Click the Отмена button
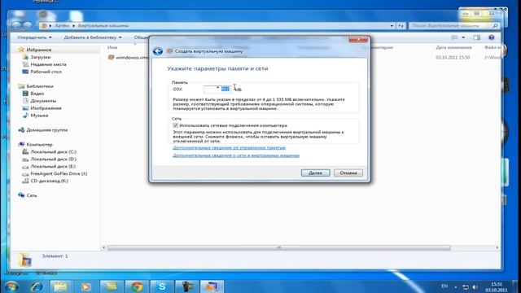Screen dimensions: 521x293 click(x=348, y=173)
